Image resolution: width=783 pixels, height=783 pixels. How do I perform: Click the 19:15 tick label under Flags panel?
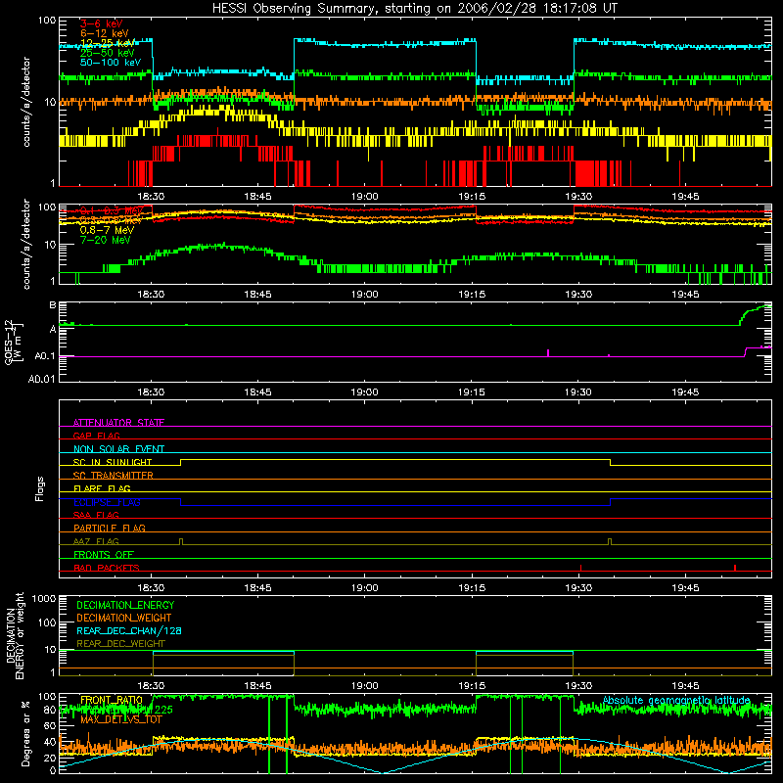(472, 588)
